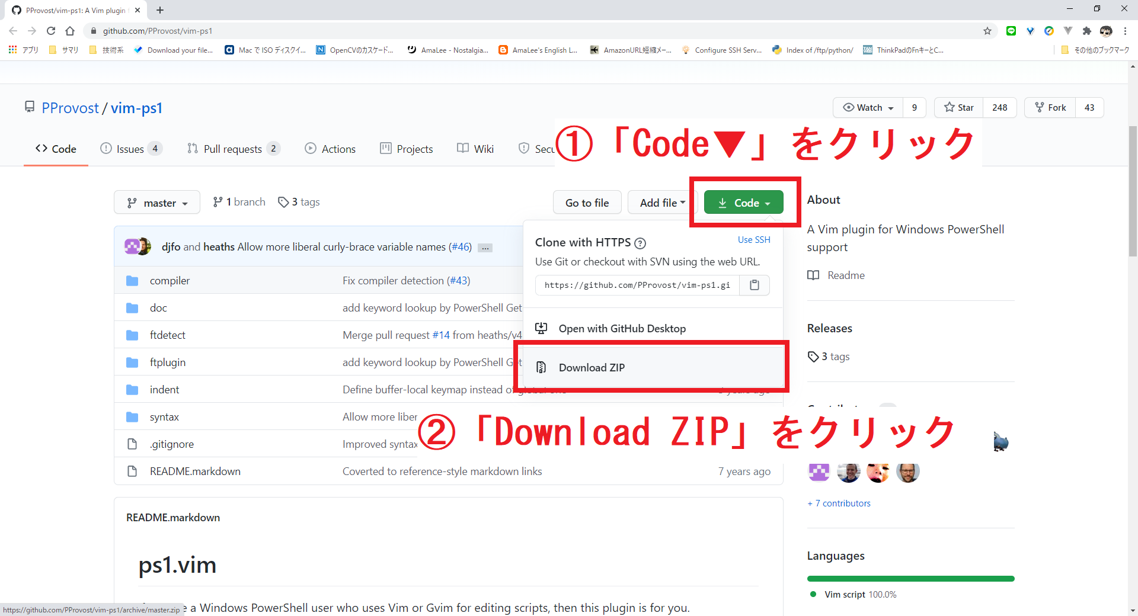Click the browser back arrow
The image size is (1138, 616).
pyautogui.click(x=13, y=31)
